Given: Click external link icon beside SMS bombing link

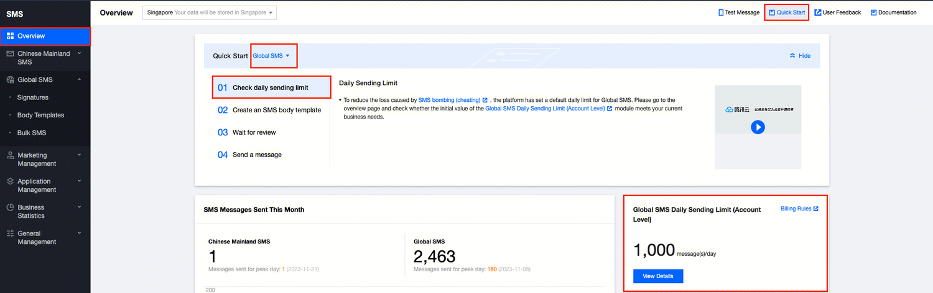Looking at the screenshot, I should coord(485,100).
